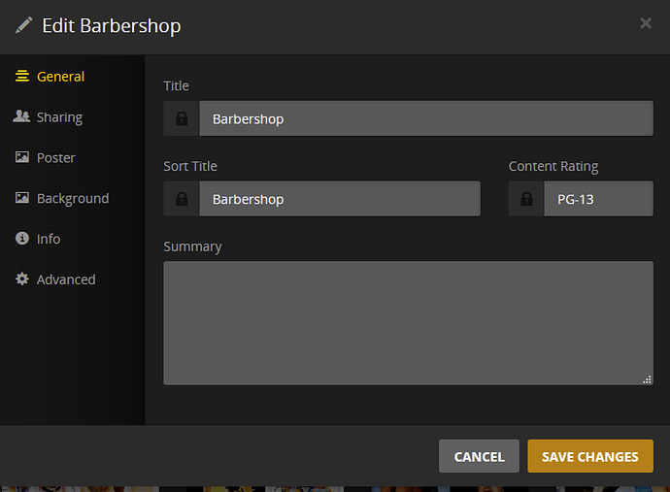Image resolution: width=670 pixels, height=492 pixels.
Task: Click into the Sort Title text field
Action: point(340,199)
